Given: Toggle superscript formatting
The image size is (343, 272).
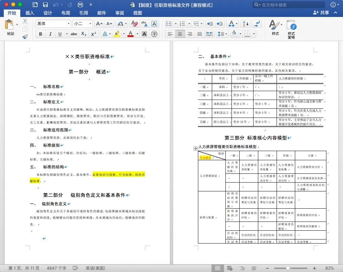Looking at the screenshot, I should point(94,34).
